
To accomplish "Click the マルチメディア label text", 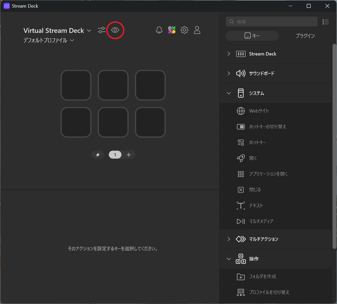I will tap(261, 221).
